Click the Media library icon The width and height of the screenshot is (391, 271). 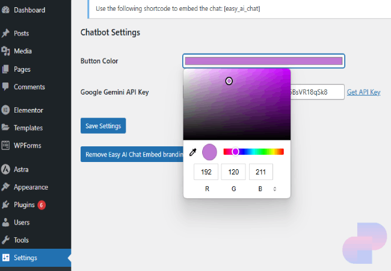click(x=5, y=51)
